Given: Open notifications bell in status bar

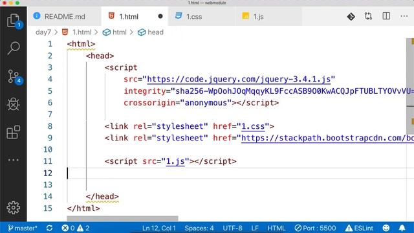Looking at the screenshot, I should [x=402, y=228].
